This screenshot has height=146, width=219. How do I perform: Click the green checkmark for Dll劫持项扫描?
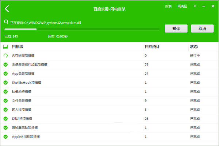5,119
